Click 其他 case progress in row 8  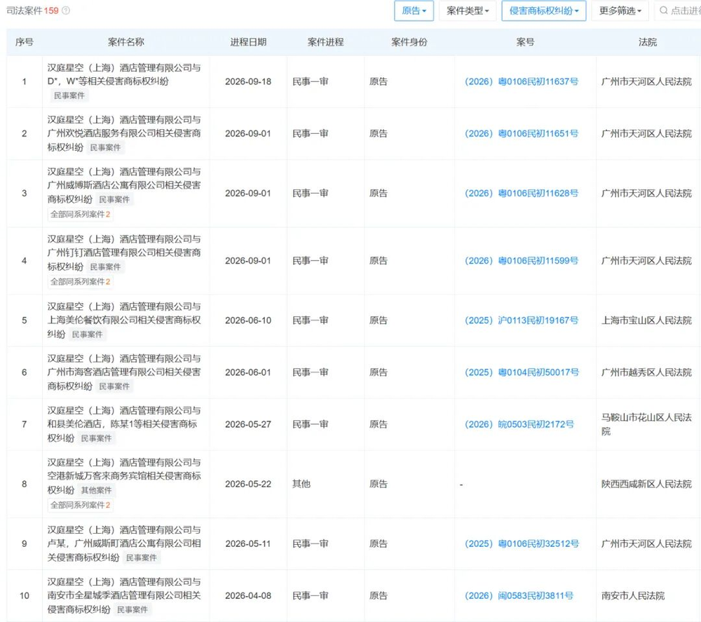(301, 484)
